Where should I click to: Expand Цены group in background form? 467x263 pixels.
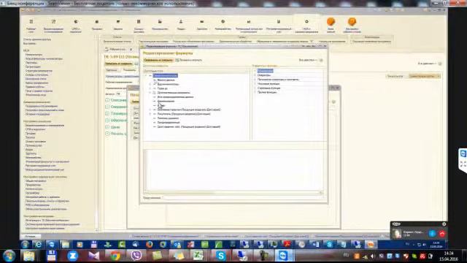107,127
